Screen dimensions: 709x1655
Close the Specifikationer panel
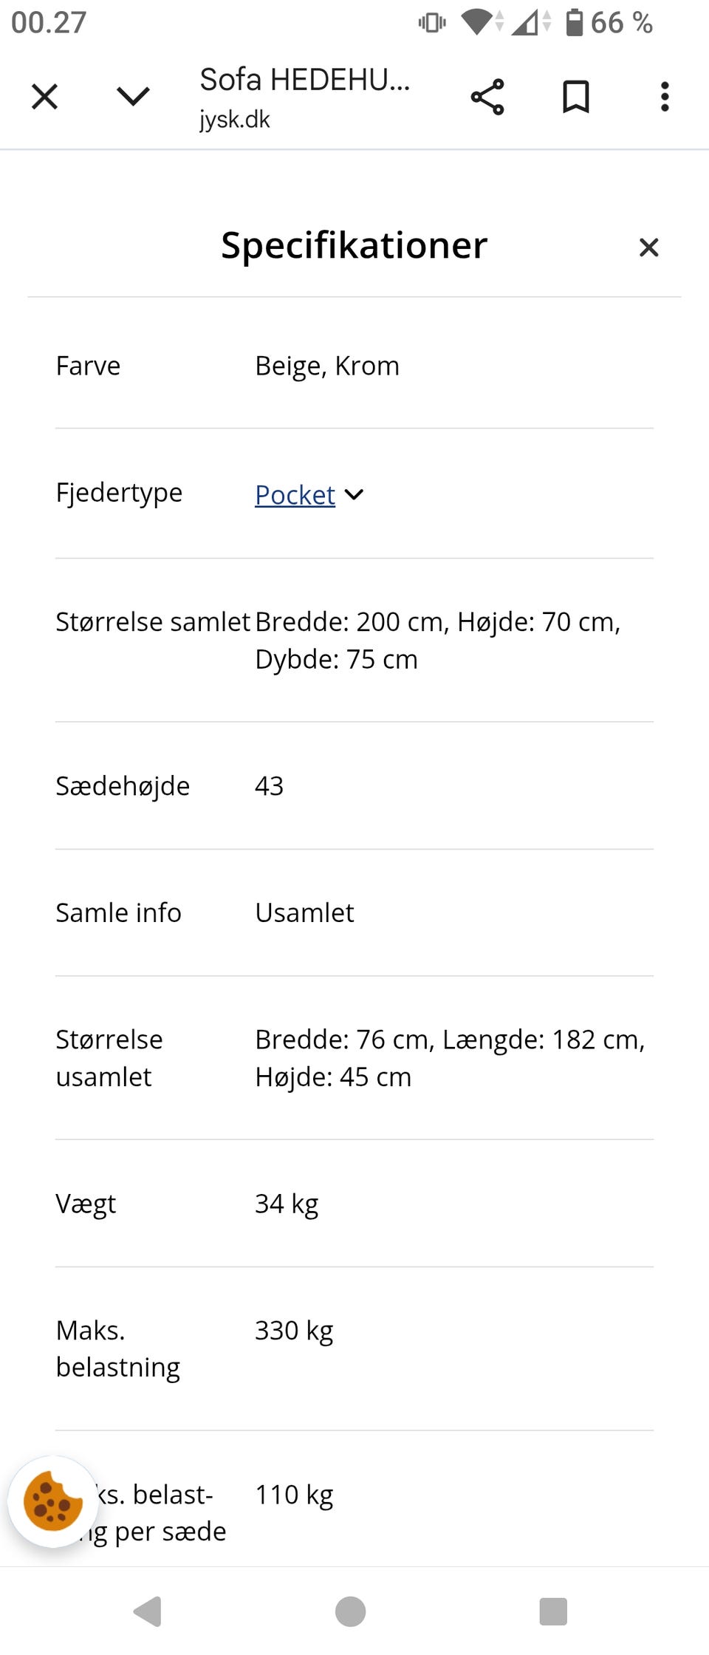(x=648, y=248)
